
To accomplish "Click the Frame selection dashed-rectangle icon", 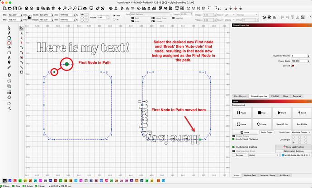I will tap(80, 8).
